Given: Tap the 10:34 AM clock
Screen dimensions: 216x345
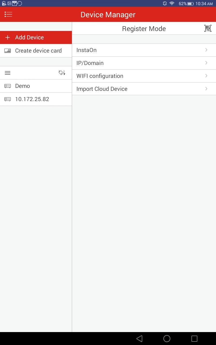Looking at the screenshot, I should (204, 4).
